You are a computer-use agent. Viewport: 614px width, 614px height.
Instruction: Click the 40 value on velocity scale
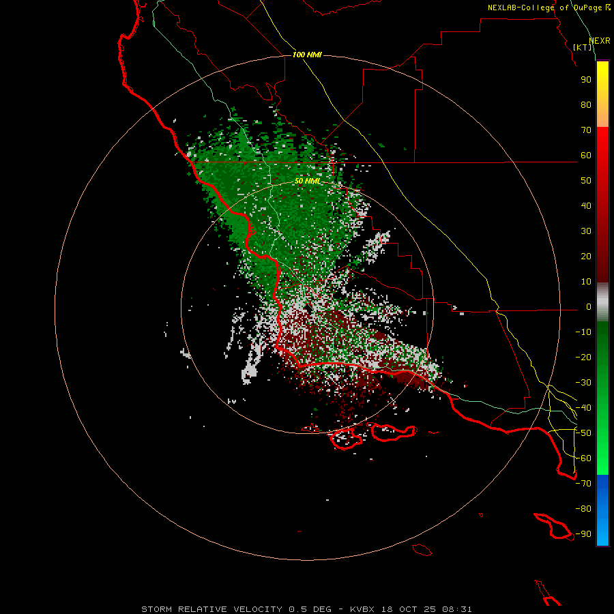click(586, 206)
